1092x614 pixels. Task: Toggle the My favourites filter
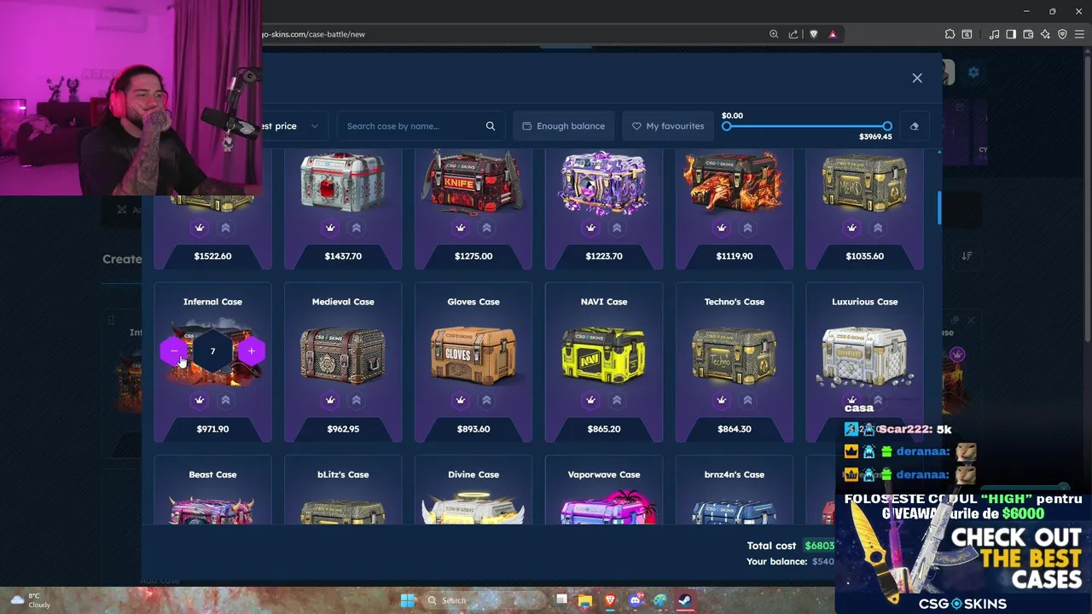point(668,126)
